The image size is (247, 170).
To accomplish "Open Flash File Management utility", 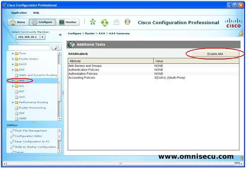I will tap(31, 131).
